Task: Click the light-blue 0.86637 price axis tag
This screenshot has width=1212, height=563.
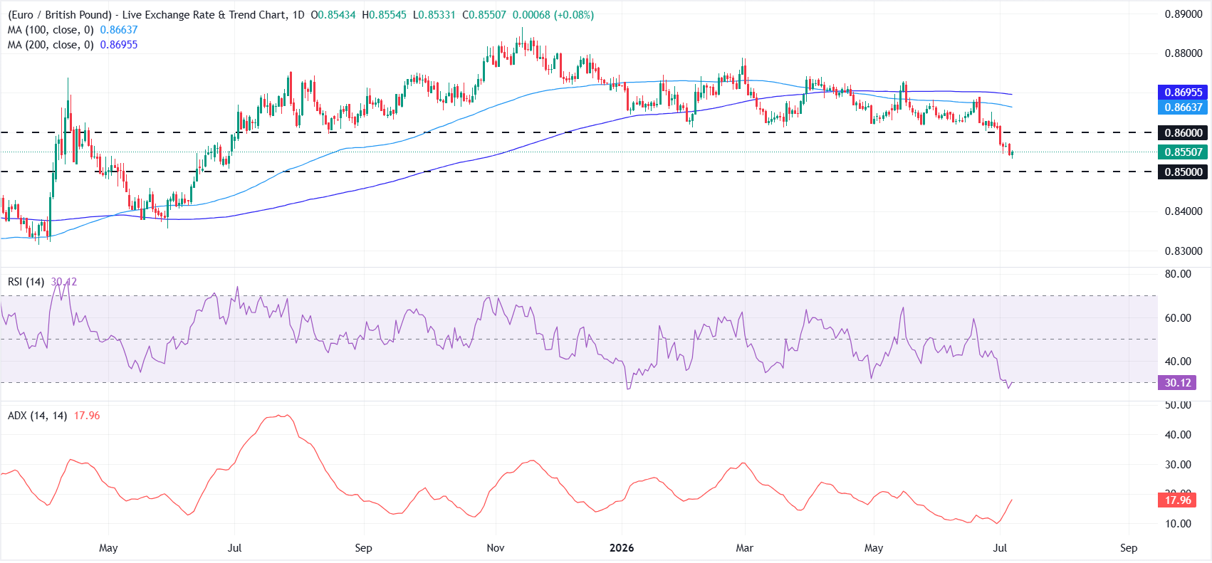Action: click(x=1183, y=107)
